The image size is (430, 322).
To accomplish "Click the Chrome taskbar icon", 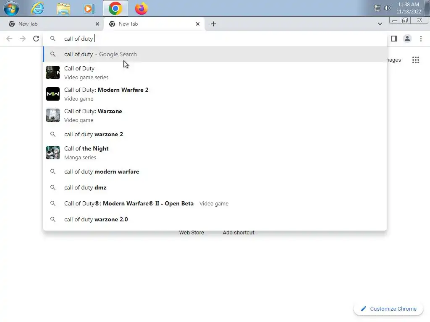I will pyautogui.click(x=115, y=8).
